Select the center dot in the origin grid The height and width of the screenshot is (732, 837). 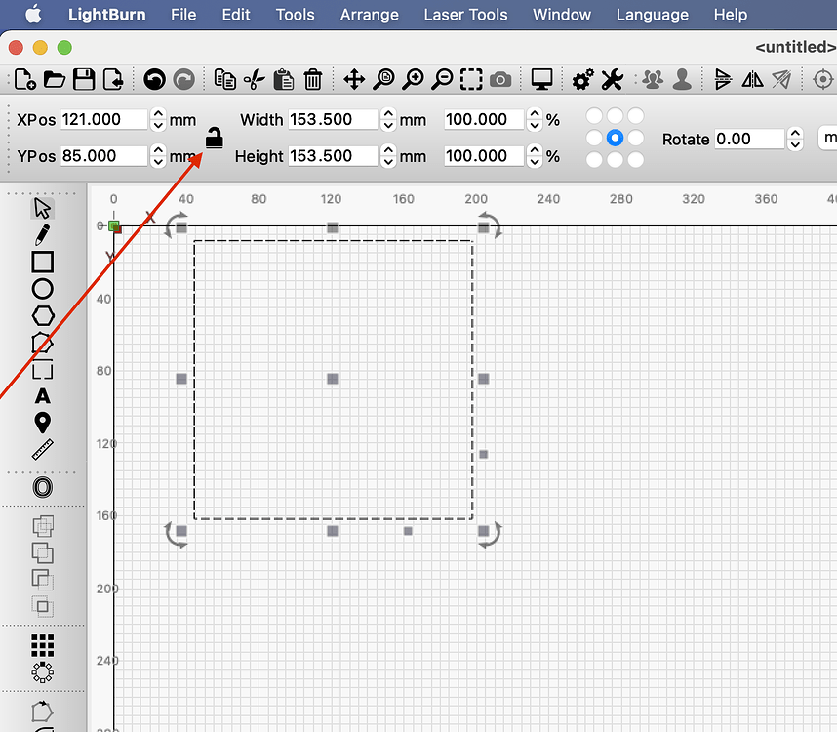pyautogui.click(x=615, y=138)
